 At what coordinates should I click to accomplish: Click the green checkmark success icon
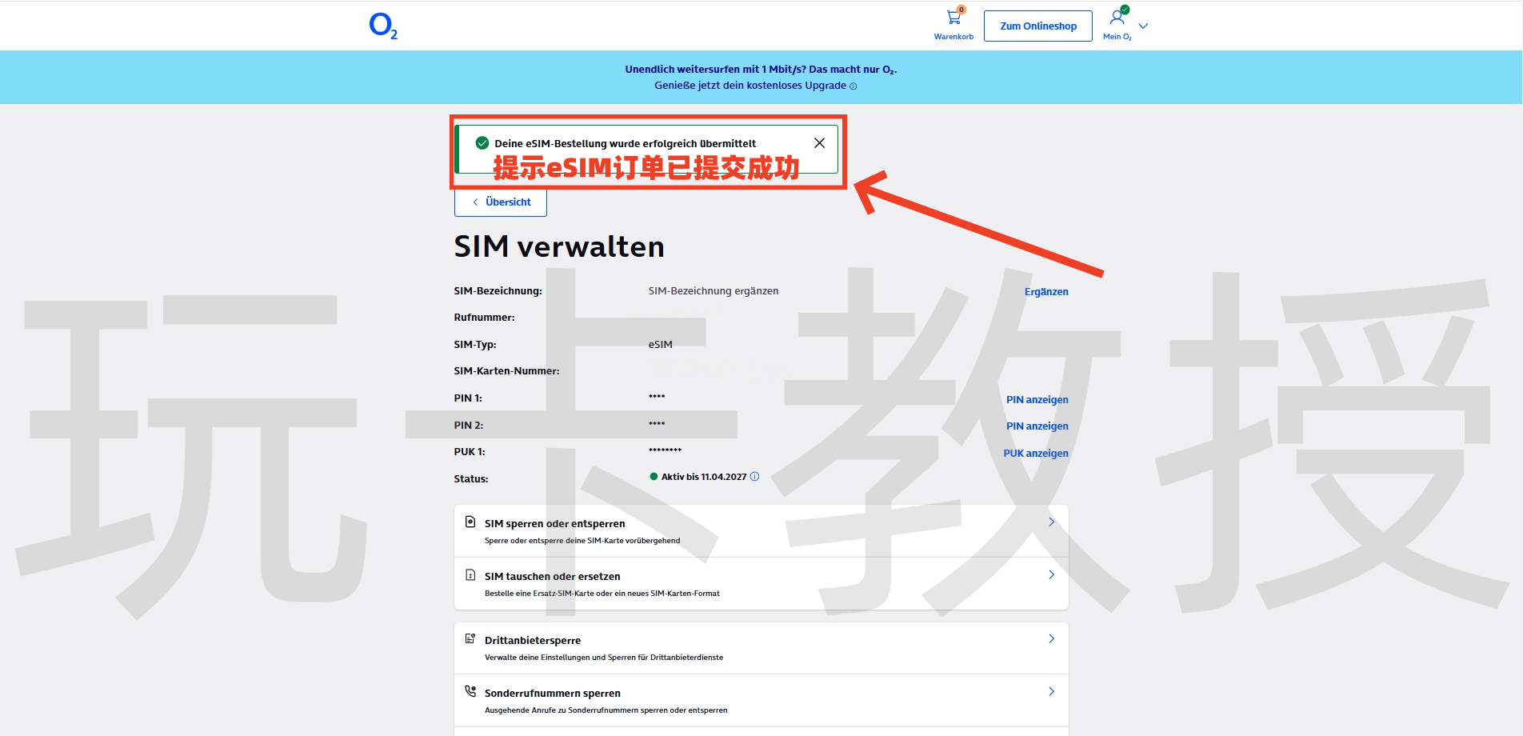pyautogui.click(x=482, y=143)
